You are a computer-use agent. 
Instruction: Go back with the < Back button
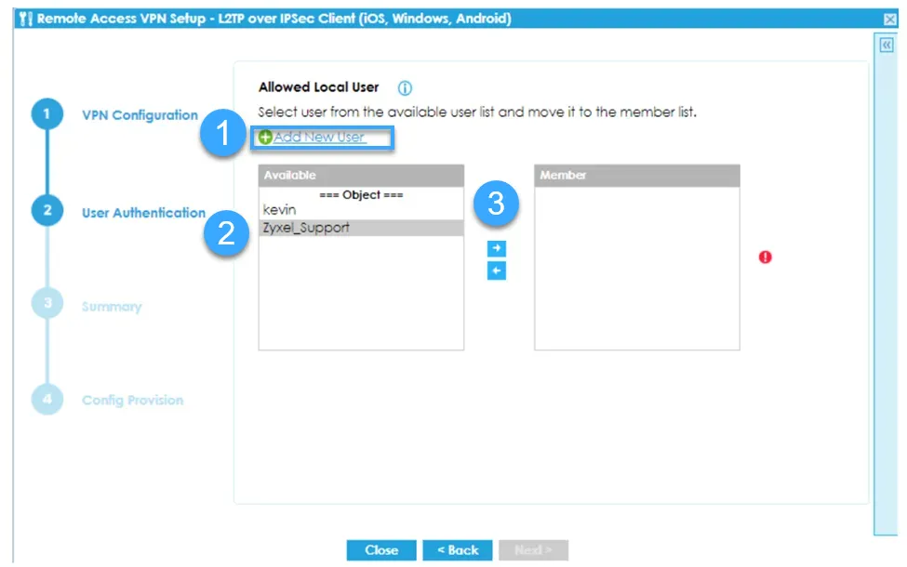(457, 550)
